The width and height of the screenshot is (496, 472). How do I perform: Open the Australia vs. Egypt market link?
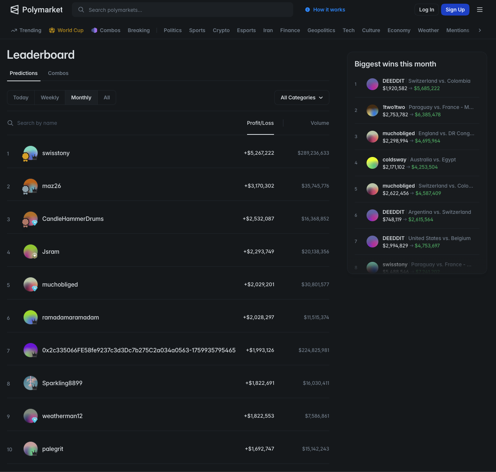click(x=433, y=160)
